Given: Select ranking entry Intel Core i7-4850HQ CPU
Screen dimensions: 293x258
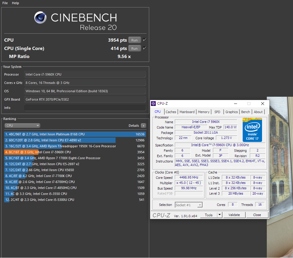Looking at the screenshot, I should pyautogui.click(x=75, y=188).
